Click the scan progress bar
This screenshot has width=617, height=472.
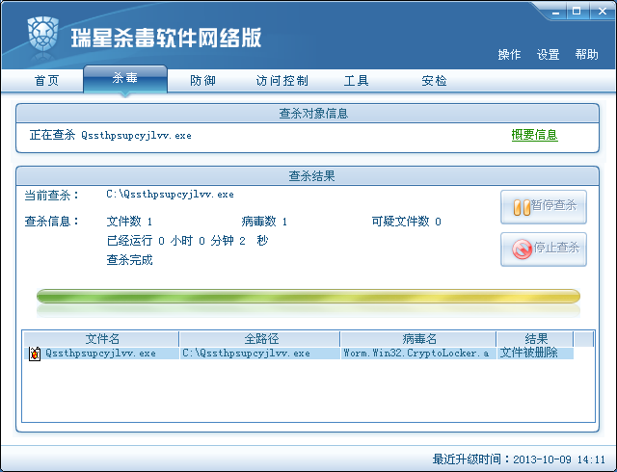(x=308, y=296)
